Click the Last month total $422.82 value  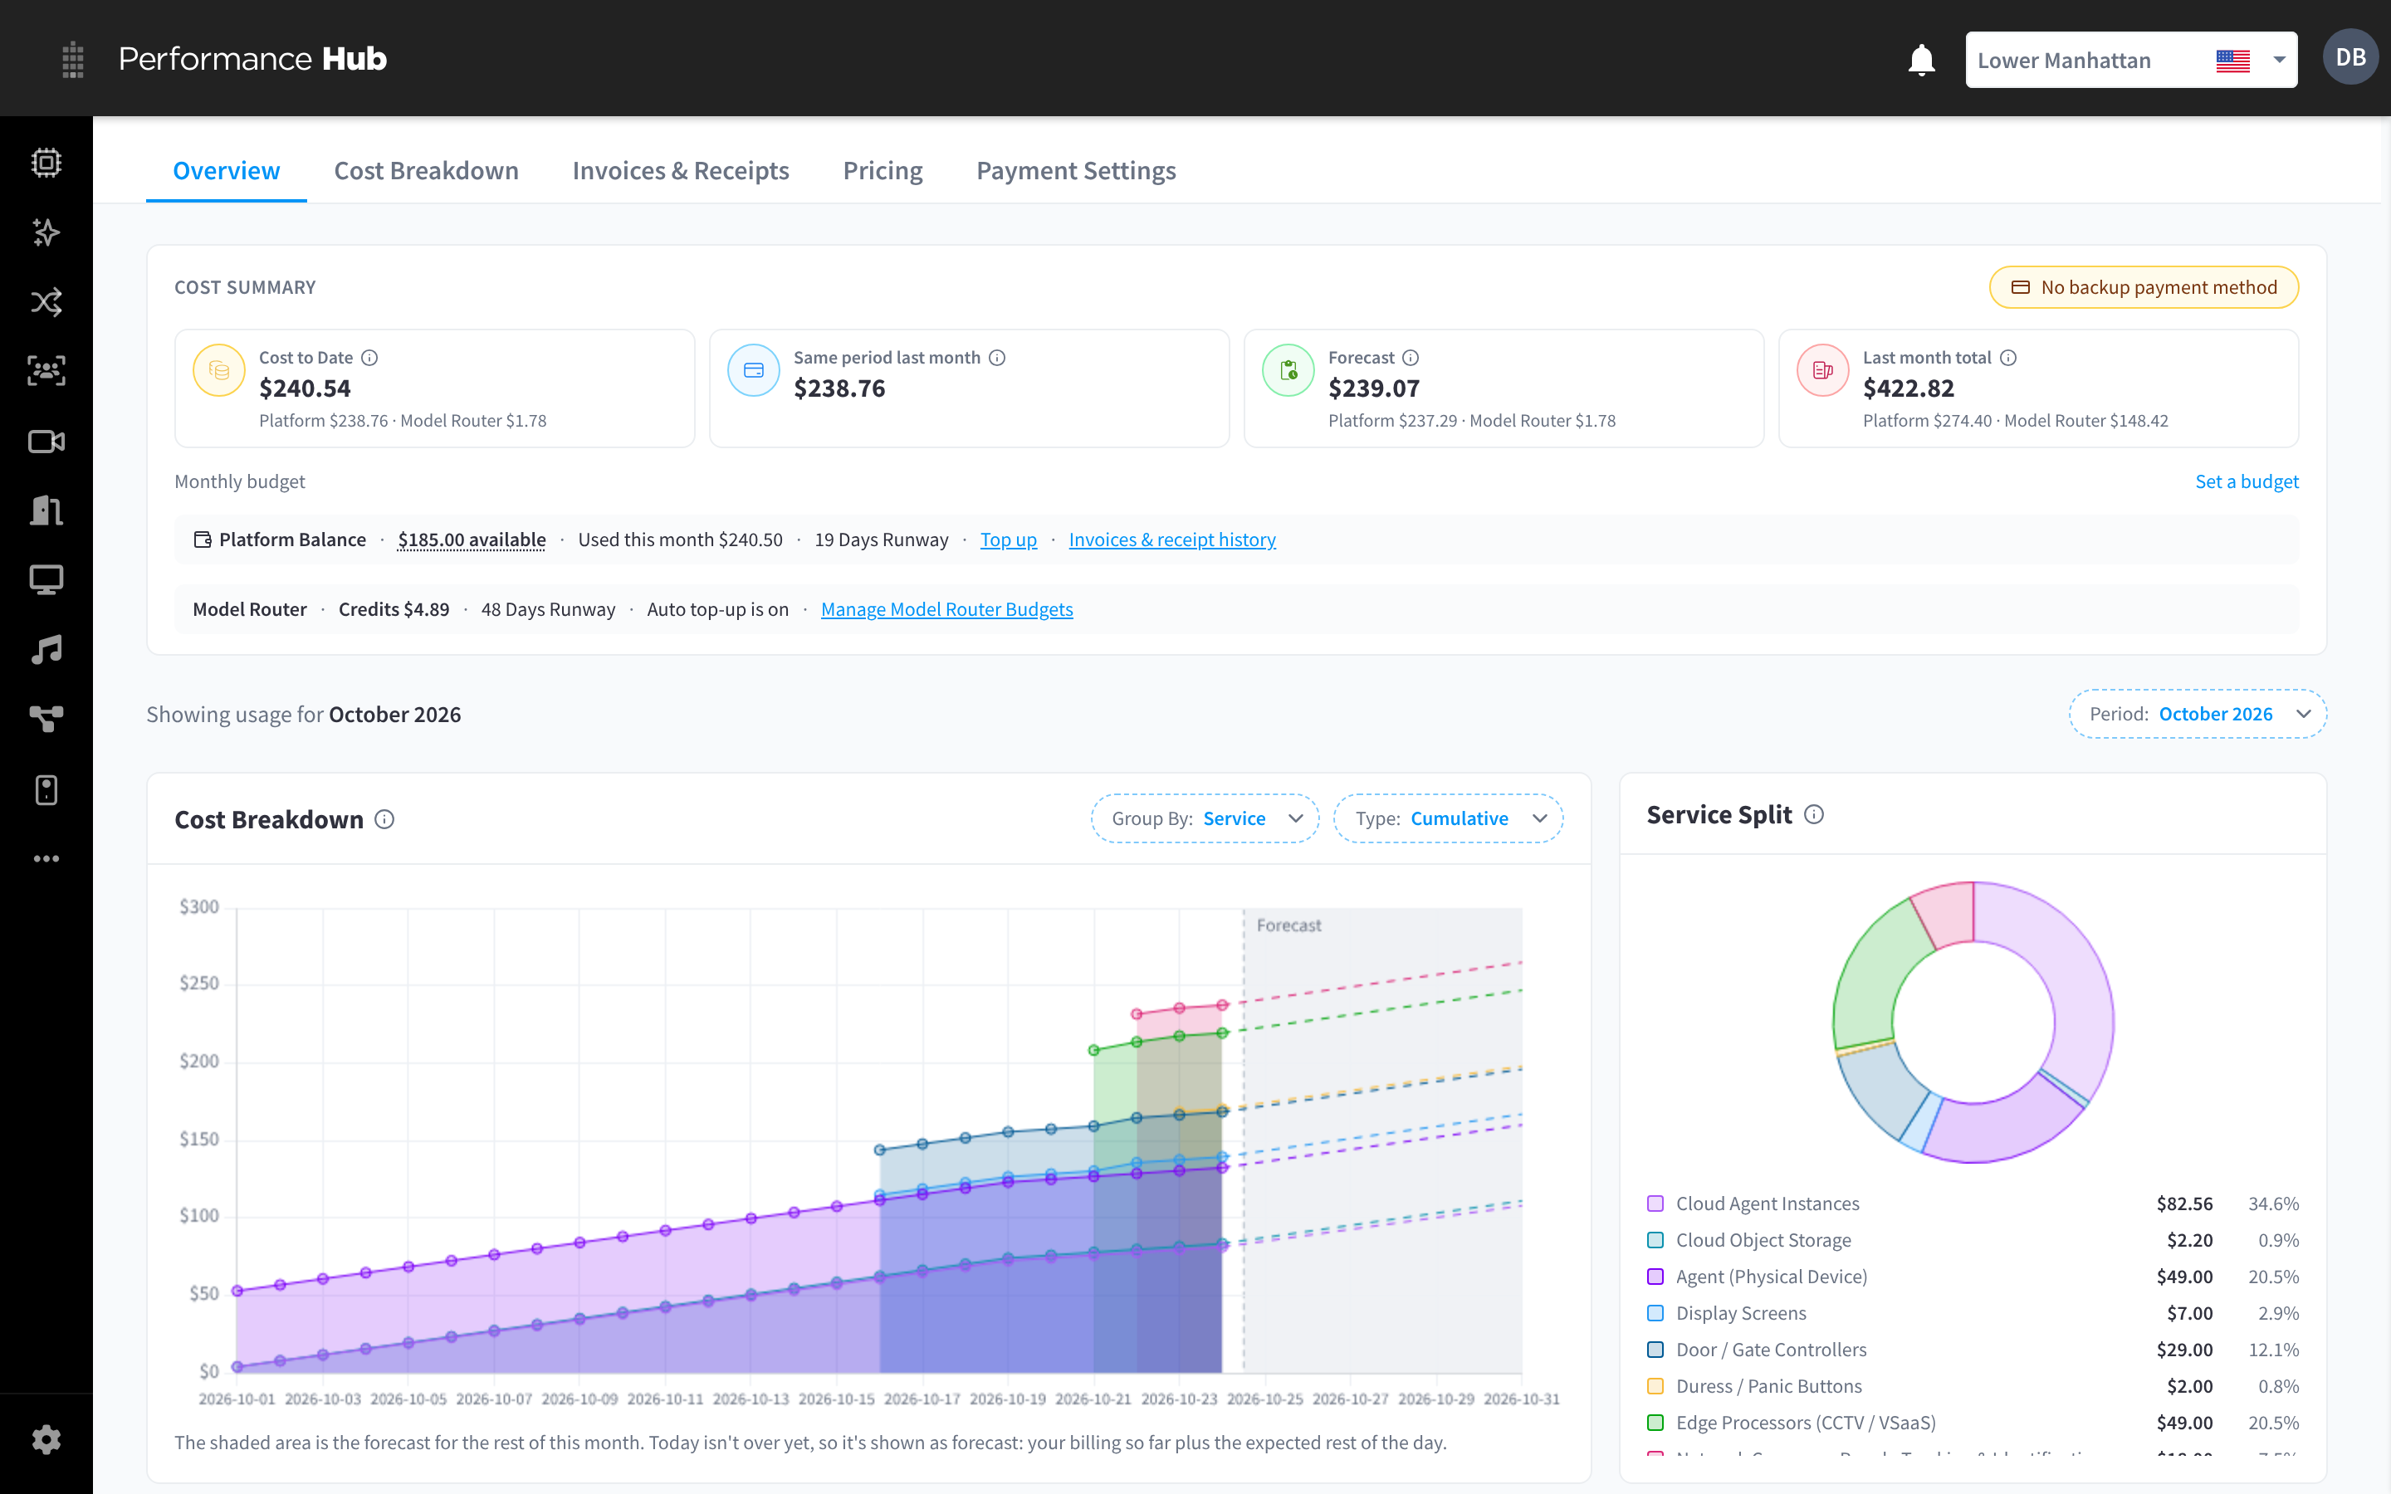pyautogui.click(x=1908, y=388)
